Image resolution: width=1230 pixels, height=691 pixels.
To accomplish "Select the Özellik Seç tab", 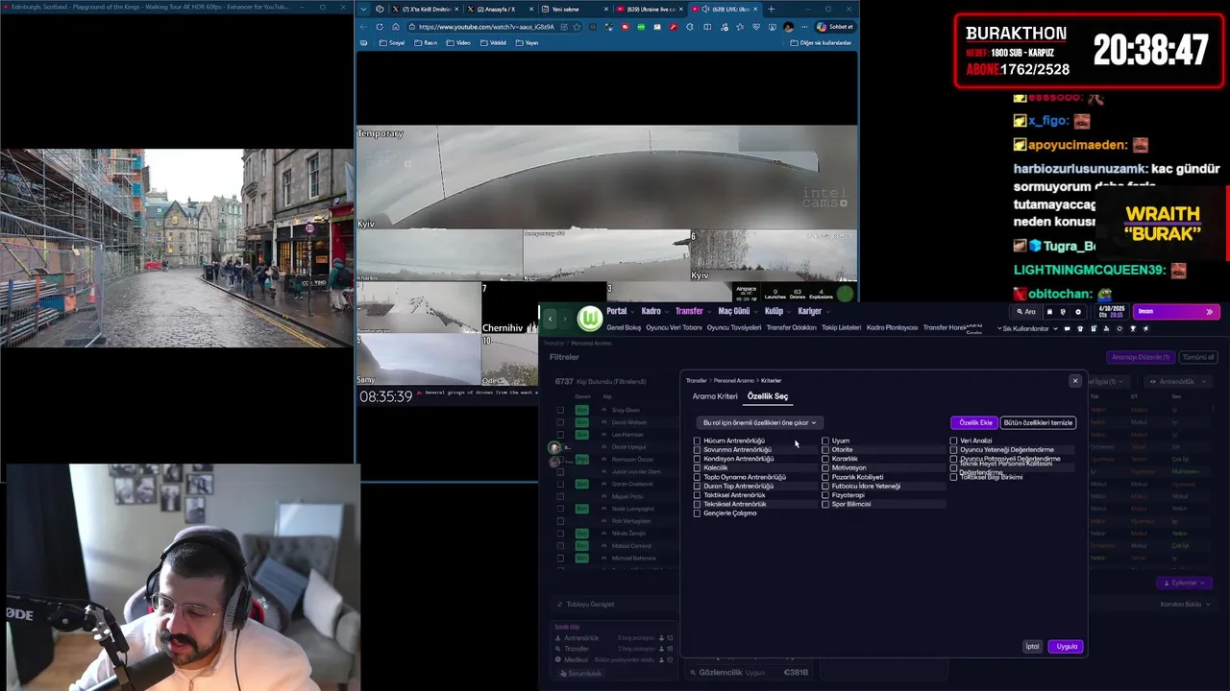I will point(768,396).
